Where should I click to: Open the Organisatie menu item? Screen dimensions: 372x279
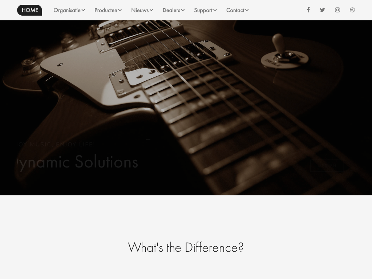point(67,10)
